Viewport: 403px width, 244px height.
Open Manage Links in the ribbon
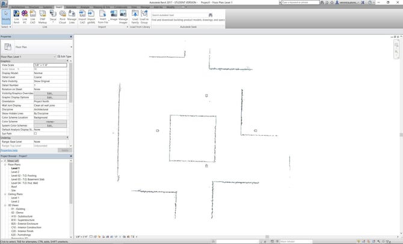pyautogui.click(x=72, y=19)
